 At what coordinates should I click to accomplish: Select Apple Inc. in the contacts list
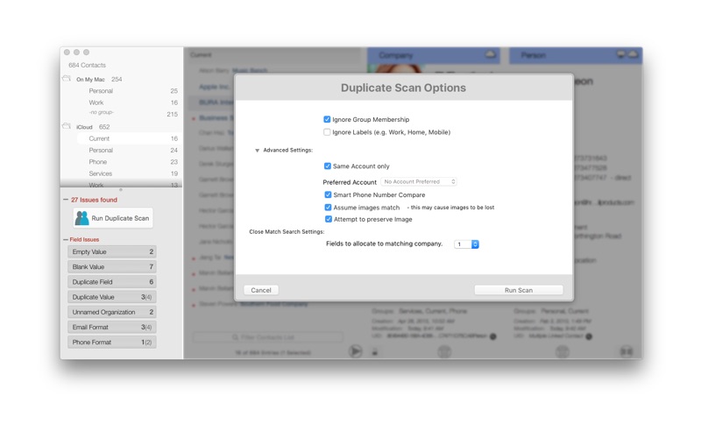pos(213,87)
